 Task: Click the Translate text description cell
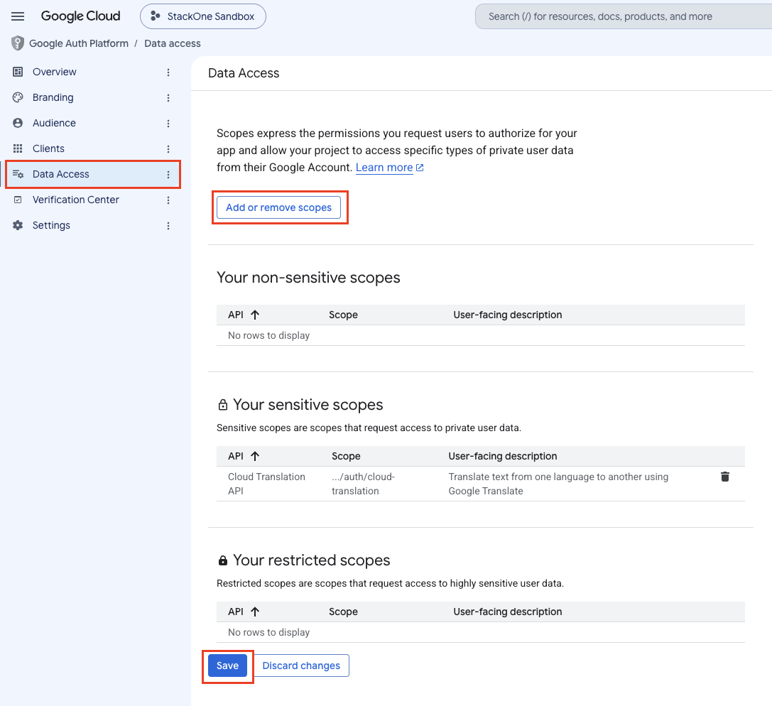point(558,484)
